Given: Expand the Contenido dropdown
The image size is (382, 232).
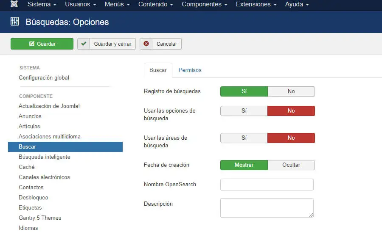Looking at the screenshot, I should (156, 4).
